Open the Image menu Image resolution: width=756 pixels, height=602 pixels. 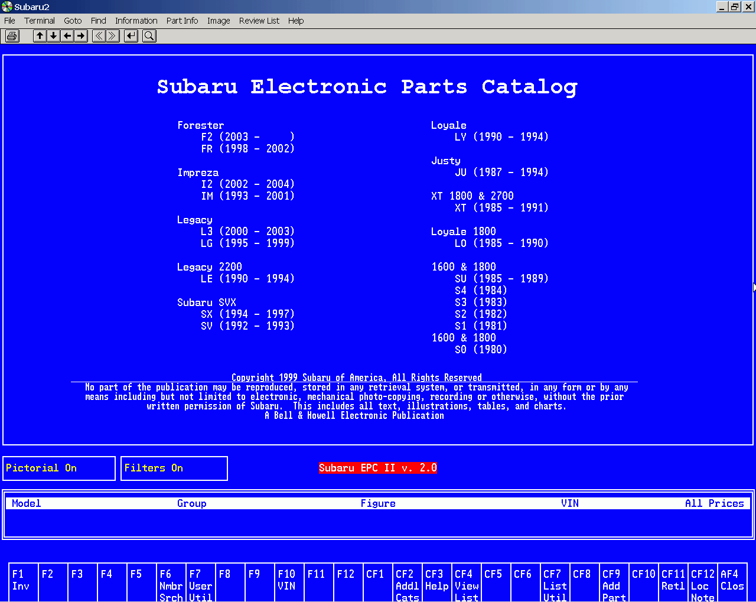[x=219, y=21]
